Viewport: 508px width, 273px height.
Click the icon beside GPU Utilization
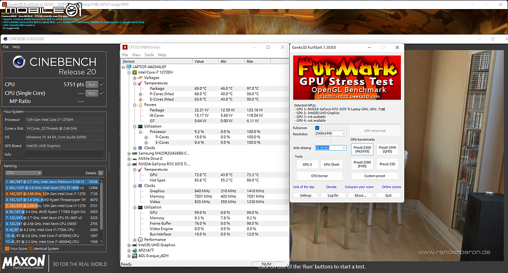click(x=140, y=208)
